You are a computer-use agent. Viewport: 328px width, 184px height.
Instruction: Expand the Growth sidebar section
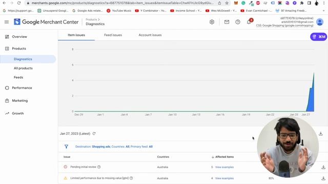pyautogui.click(x=18, y=113)
